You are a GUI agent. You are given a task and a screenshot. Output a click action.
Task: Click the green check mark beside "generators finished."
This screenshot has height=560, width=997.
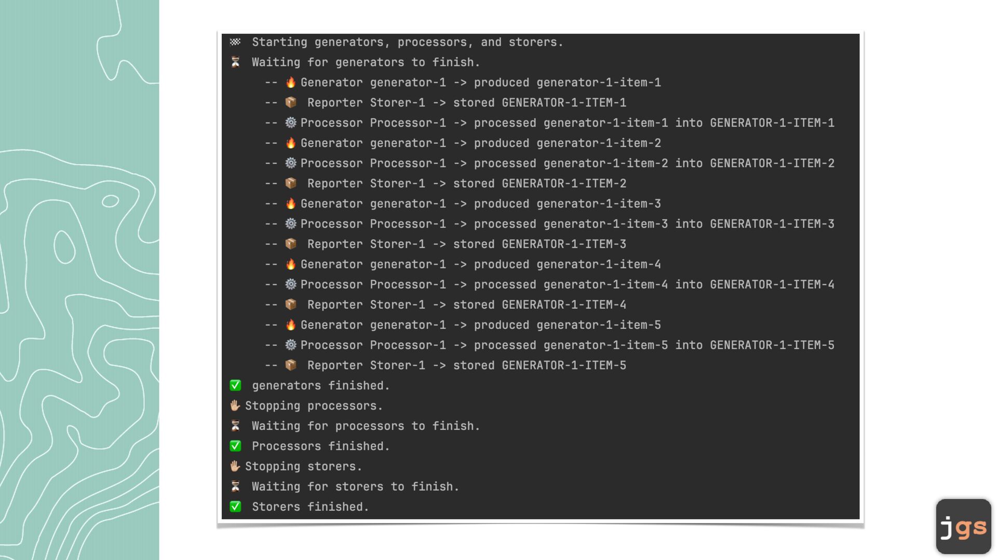point(235,385)
